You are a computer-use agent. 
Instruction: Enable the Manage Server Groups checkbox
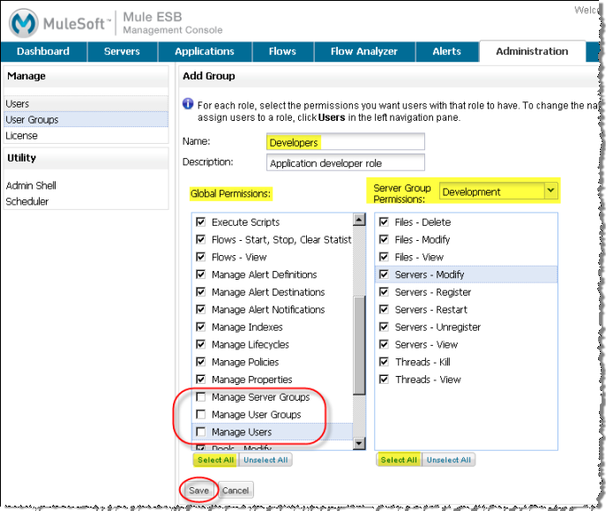201,397
